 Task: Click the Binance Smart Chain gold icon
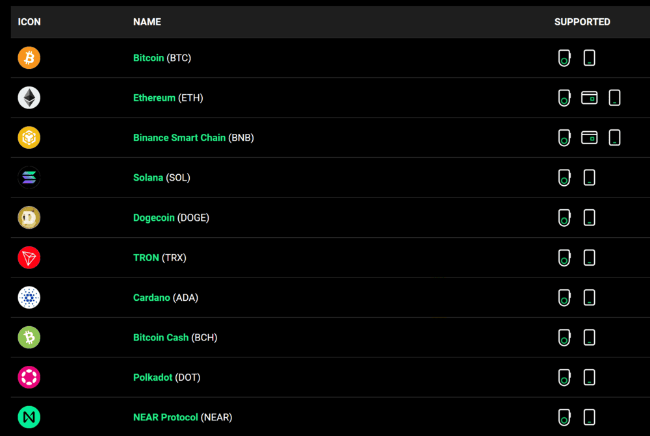point(29,137)
